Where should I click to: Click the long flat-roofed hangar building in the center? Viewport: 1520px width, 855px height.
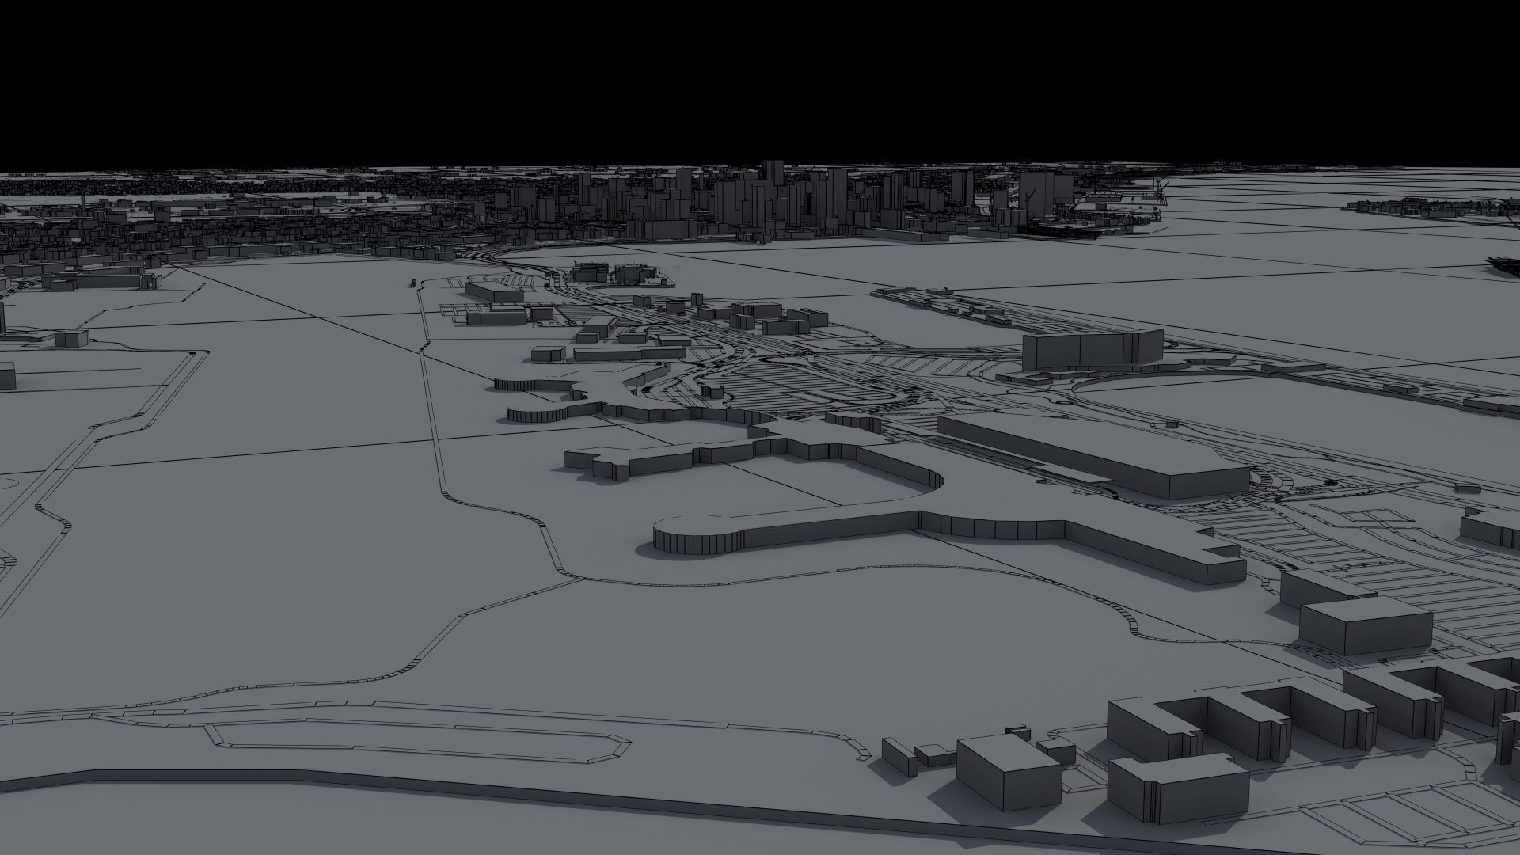tap(1095, 456)
